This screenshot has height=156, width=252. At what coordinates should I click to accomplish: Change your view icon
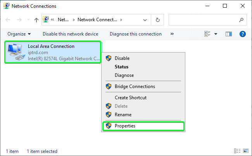(x=207, y=34)
